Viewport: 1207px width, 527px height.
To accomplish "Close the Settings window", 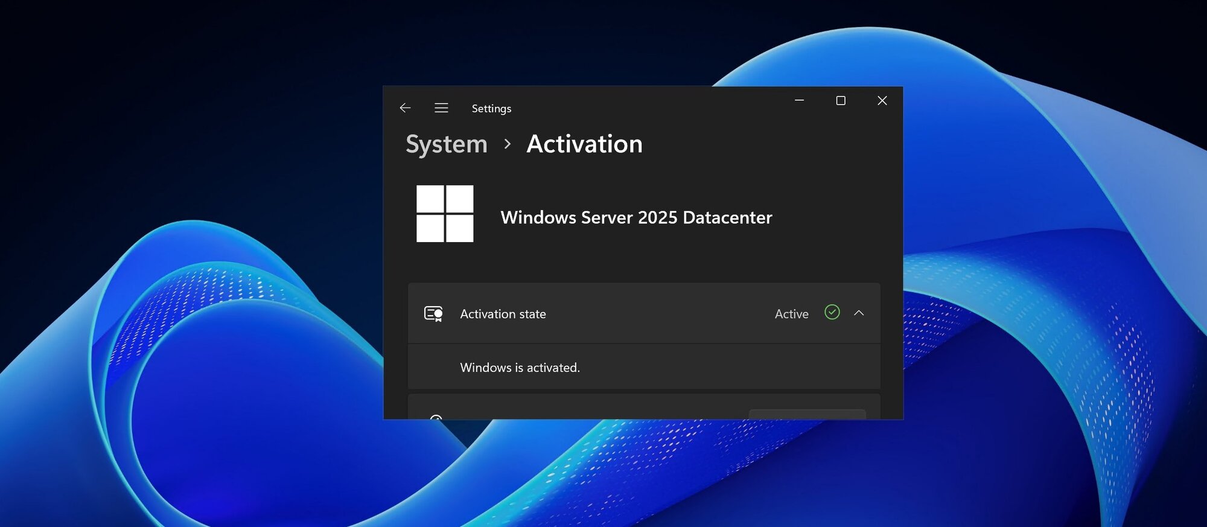I will coord(882,100).
